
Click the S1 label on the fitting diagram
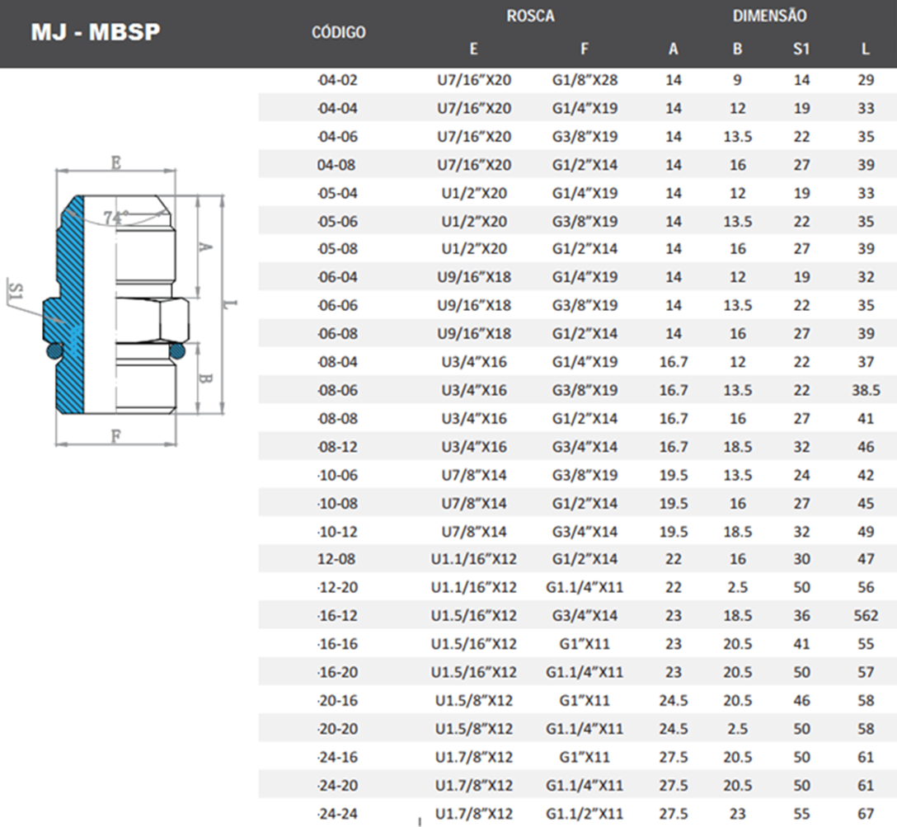point(16,290)
